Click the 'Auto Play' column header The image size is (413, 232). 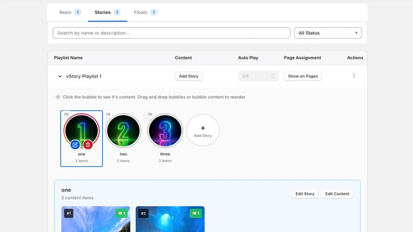pyautogui.click(x=248, y=58)
